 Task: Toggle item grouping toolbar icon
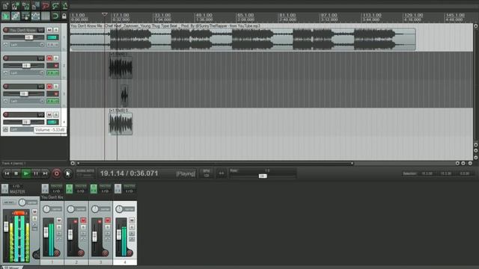[15, 16]
